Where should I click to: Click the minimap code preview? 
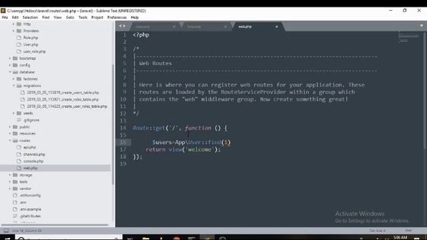[408, 37]
